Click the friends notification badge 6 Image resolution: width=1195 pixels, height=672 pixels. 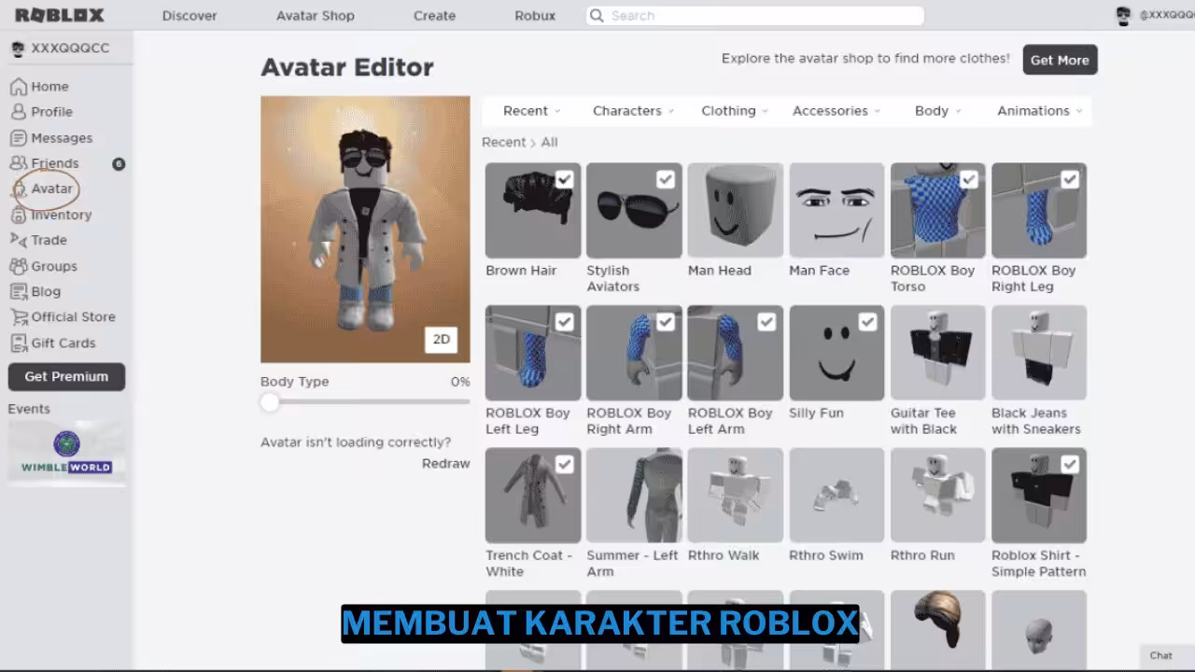click(119, 164)
